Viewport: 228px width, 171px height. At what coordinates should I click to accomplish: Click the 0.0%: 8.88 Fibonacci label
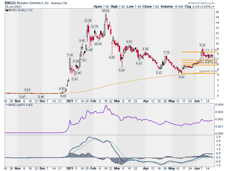[210, 50]
